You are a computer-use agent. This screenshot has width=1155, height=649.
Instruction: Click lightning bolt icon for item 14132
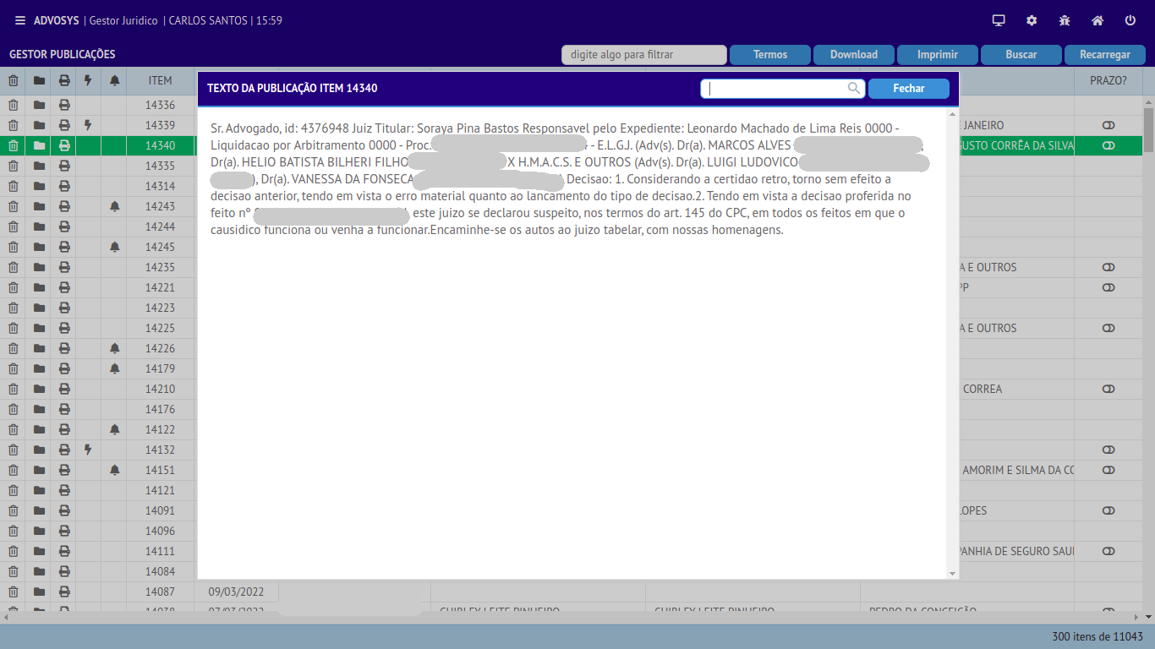88,450
